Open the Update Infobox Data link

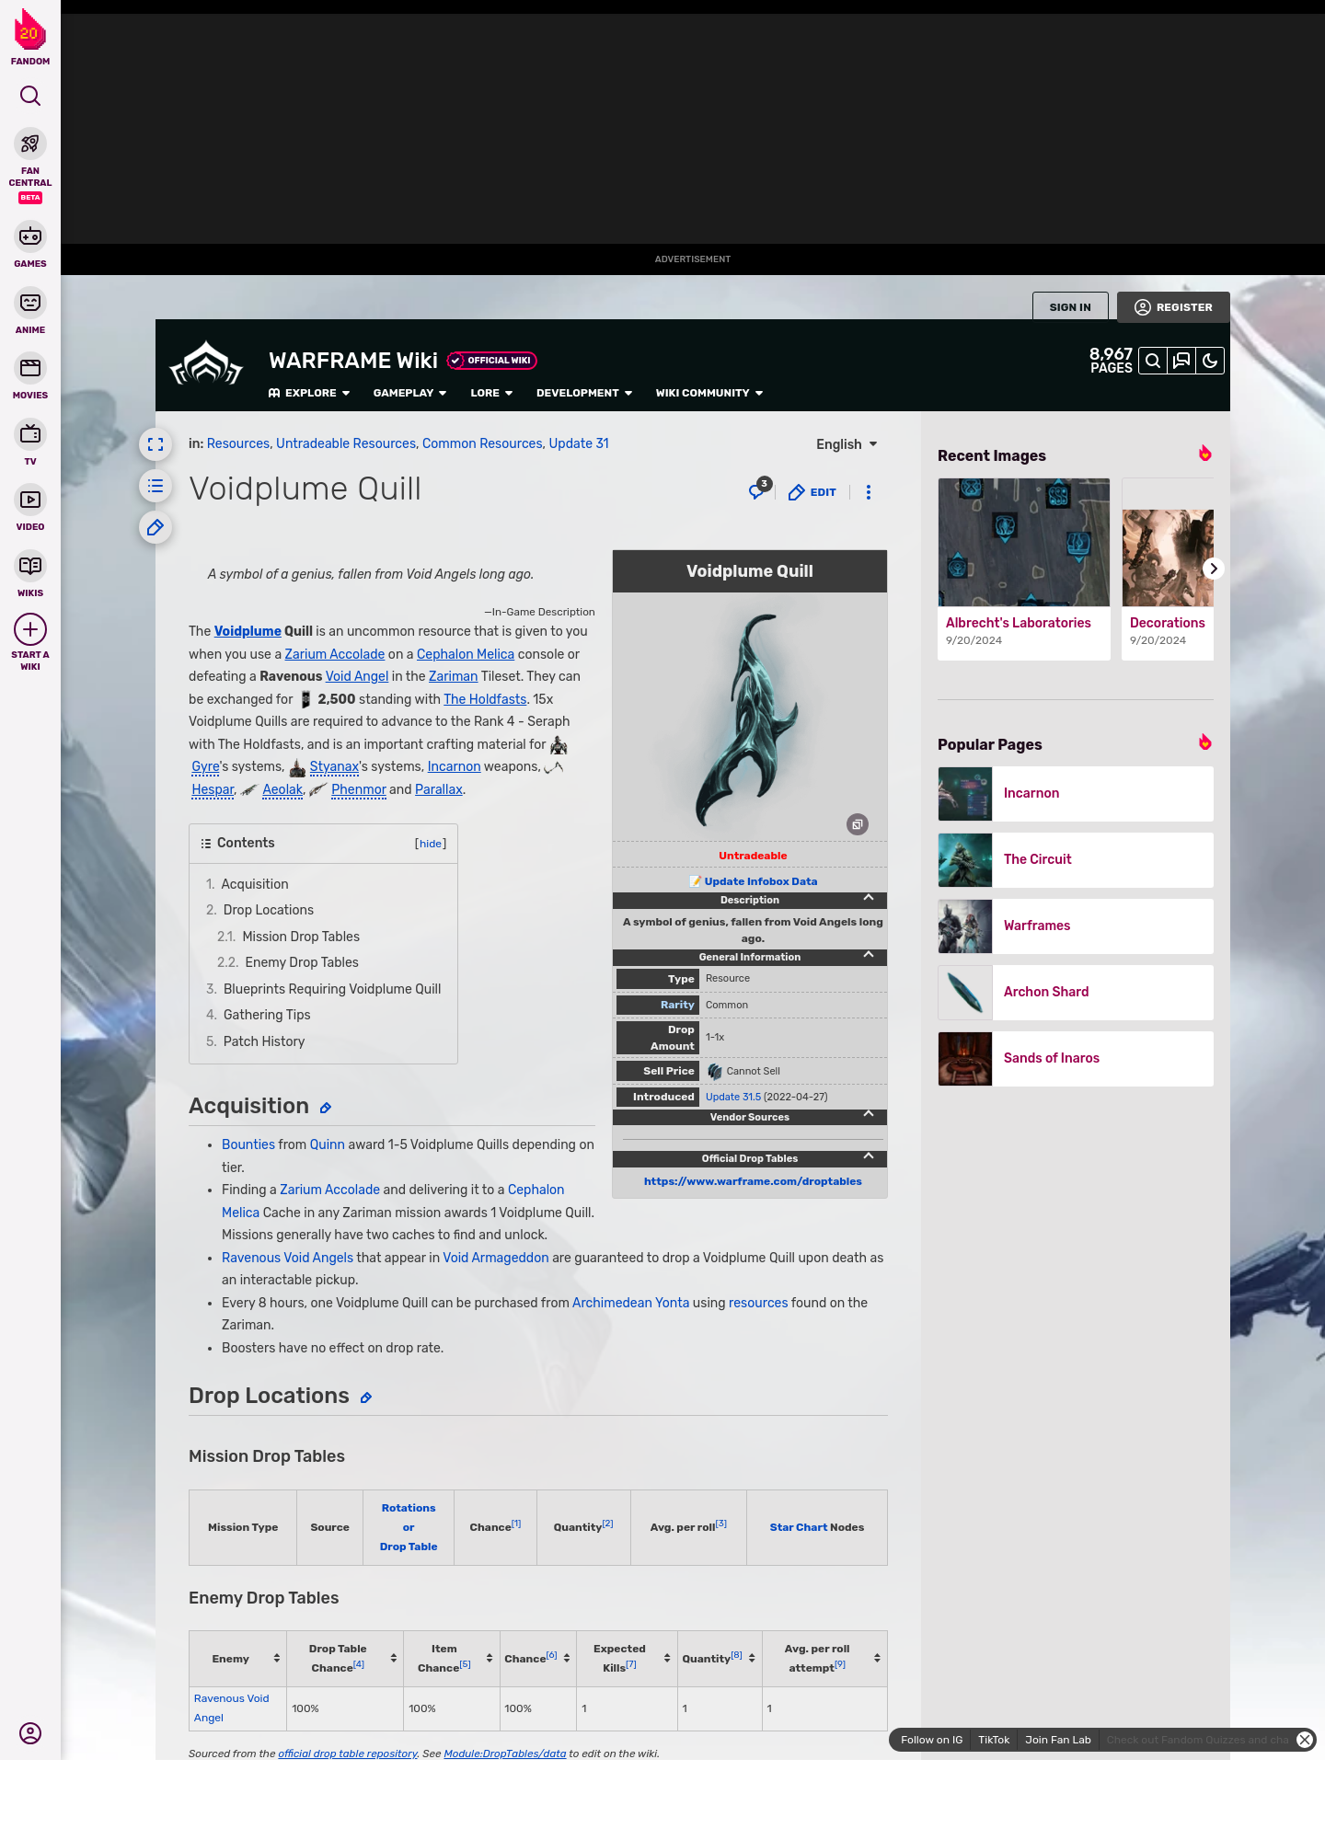[760, 881]
